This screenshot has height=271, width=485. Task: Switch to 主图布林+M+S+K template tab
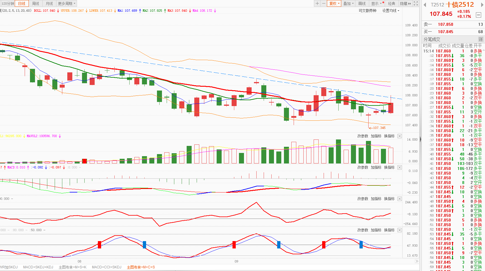click(x=73, y=267)
